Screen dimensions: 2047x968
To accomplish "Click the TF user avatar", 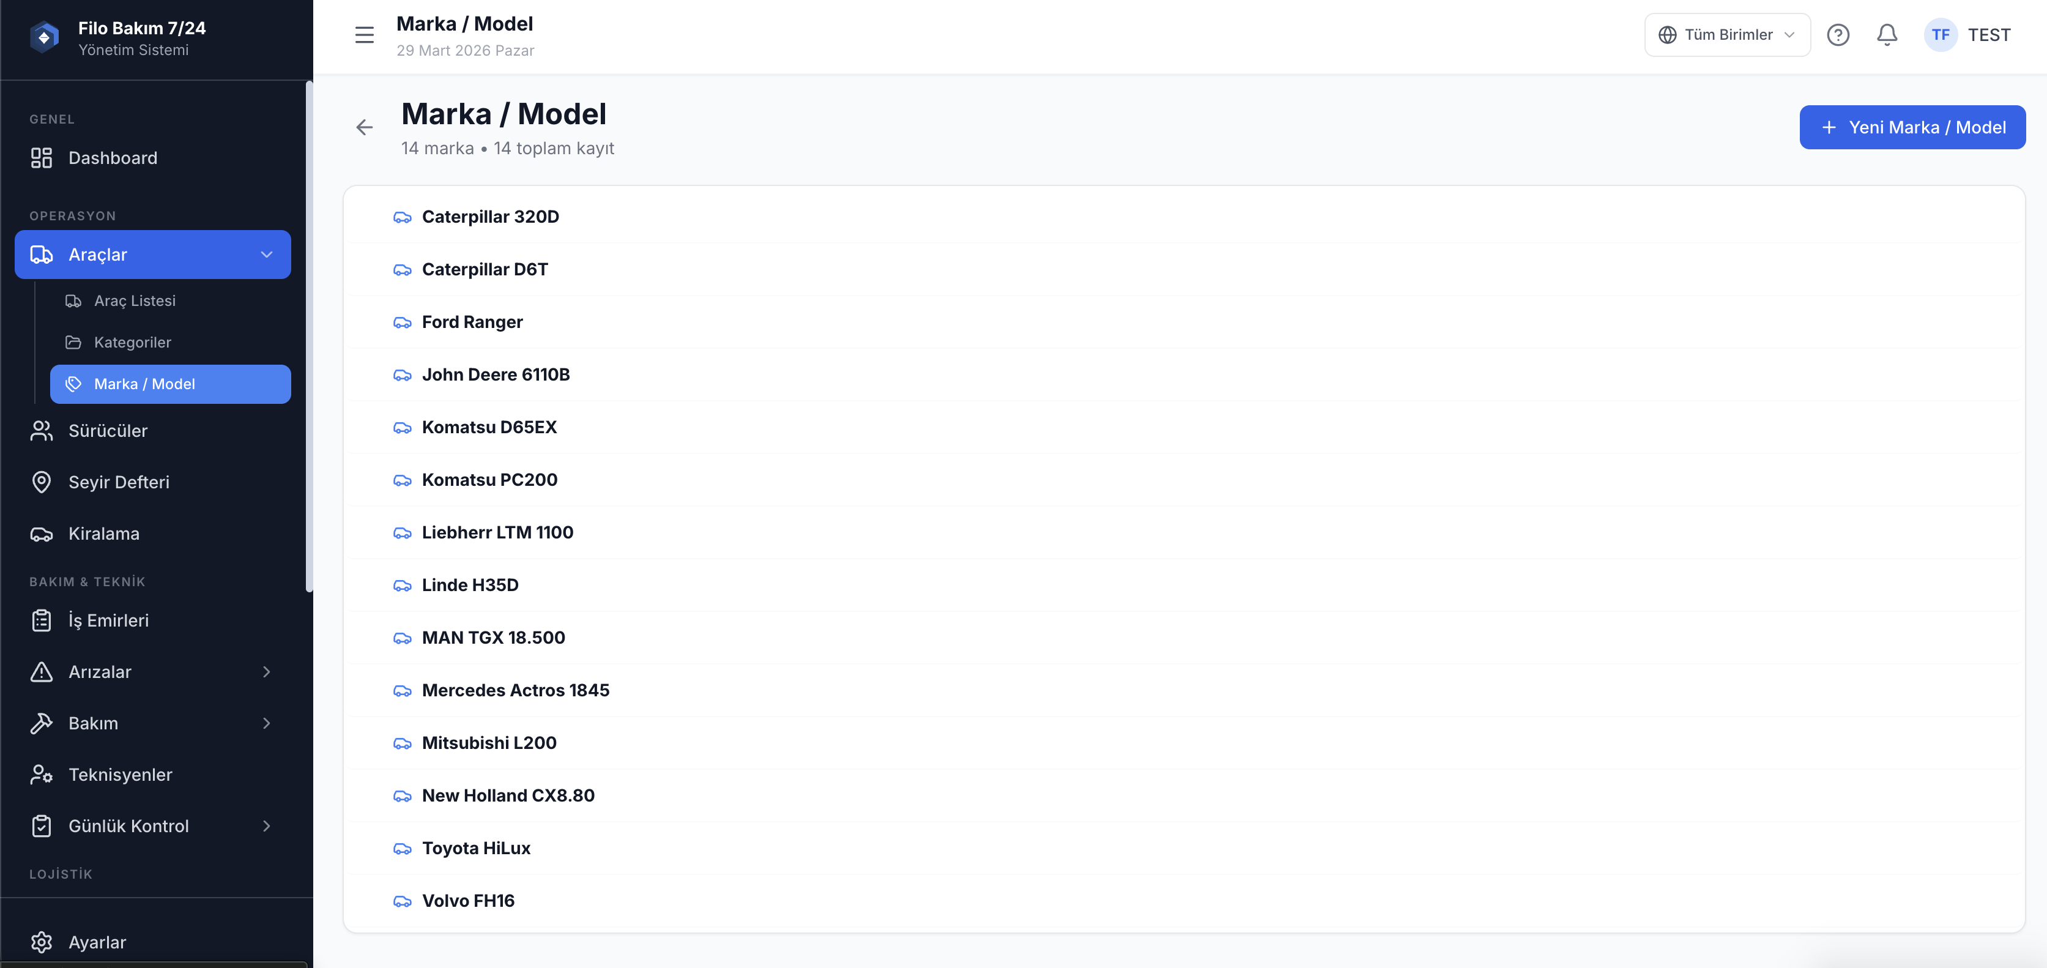I will 1940,35.
